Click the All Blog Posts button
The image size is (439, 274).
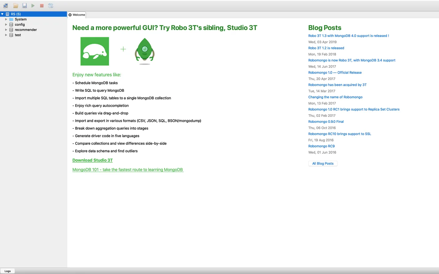323,163
